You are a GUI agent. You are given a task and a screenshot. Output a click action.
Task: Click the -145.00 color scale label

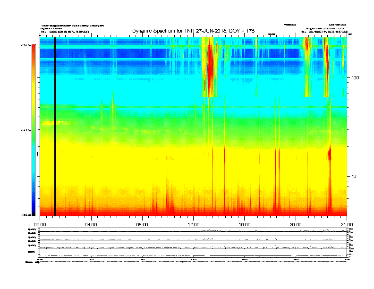coord(26,130)
